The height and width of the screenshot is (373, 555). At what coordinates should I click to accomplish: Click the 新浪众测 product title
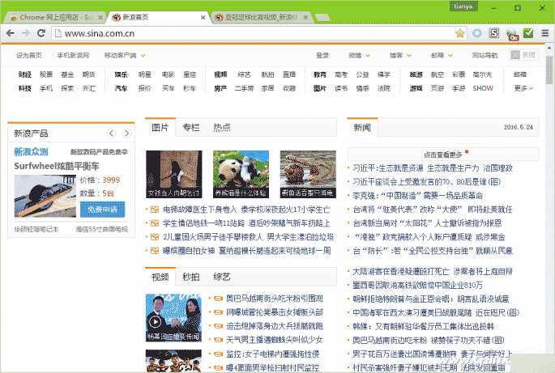pos(31,152)
